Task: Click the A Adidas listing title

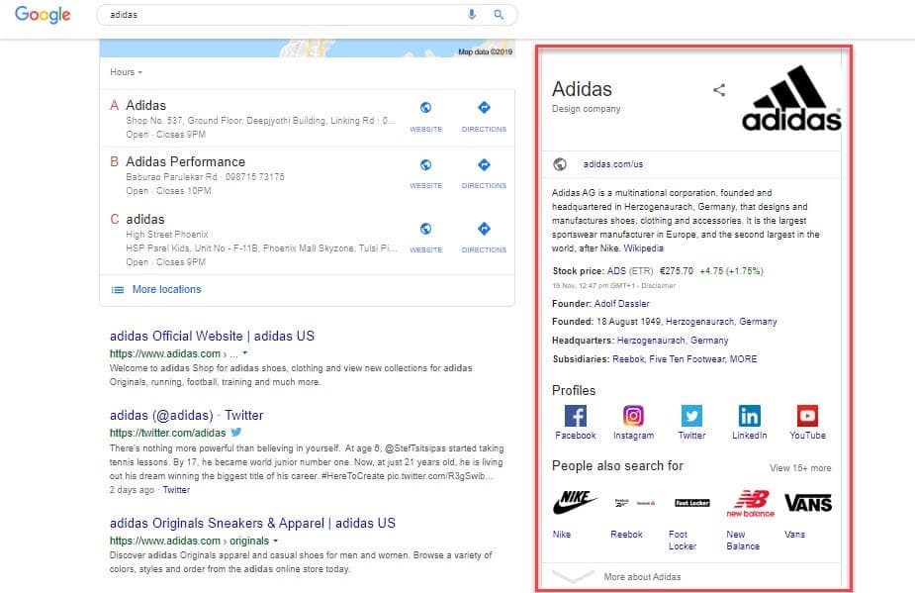Action: point(145,105)
